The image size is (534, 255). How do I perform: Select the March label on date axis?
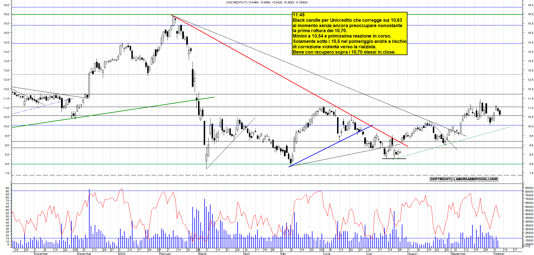click(x=203, y=254)
